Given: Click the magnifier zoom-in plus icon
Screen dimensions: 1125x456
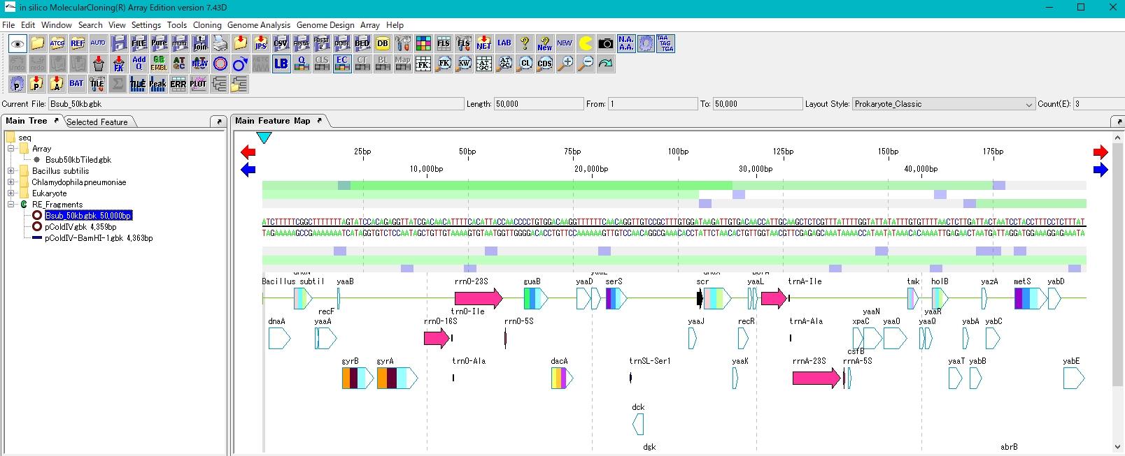Looking at the screenshot, I should click(565, 64).
